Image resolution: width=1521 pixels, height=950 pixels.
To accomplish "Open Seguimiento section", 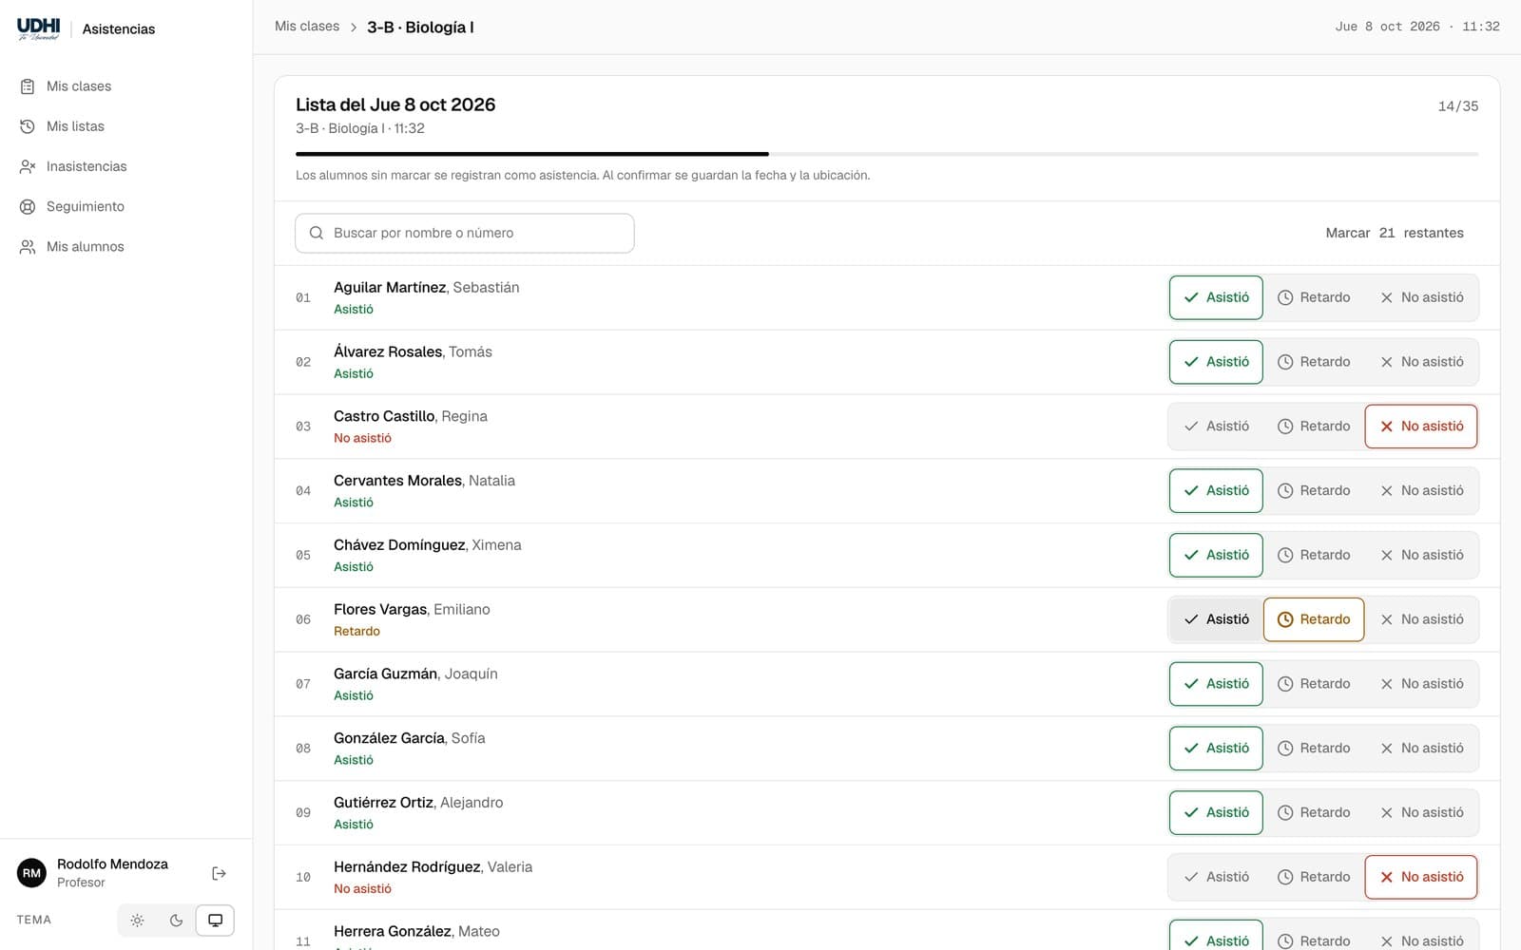I will coord(125,206).
